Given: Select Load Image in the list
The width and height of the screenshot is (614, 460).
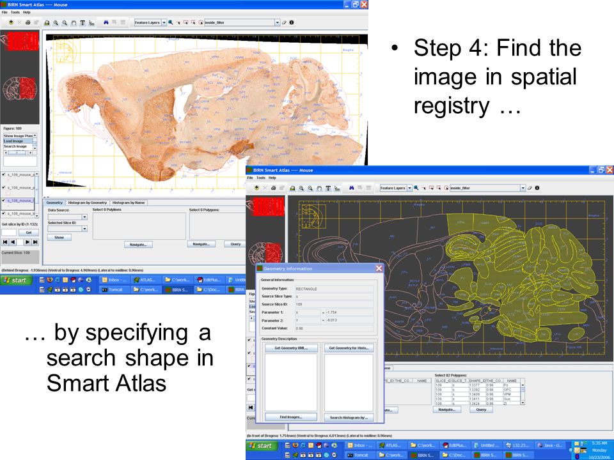Looking at the screenshot, I should (x=18, y=141).
